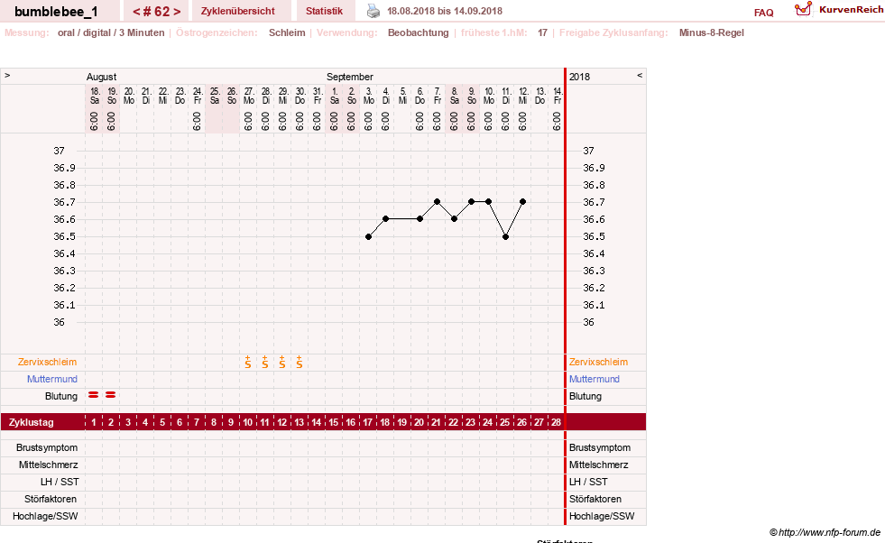Image resolution: width=885 pixels, height=543 pixels.
Task: Click the left Muttermund row label
Action: tap(52, 379)
